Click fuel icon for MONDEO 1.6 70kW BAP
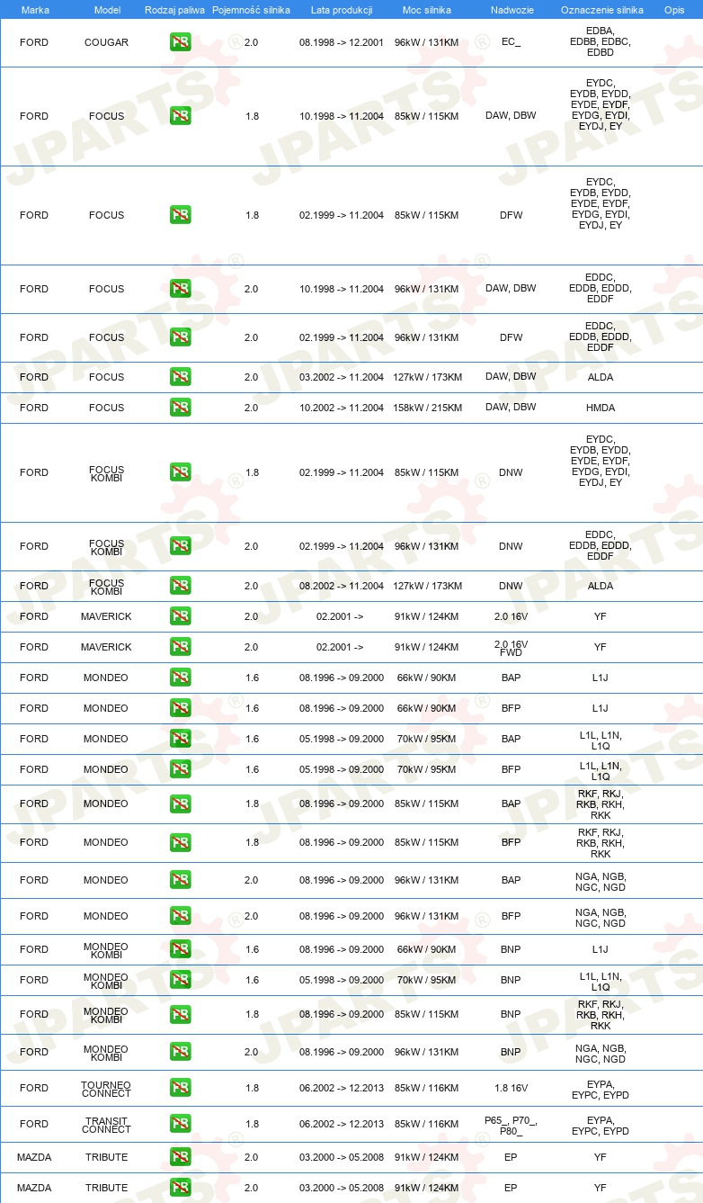The height and width of the screenshot is (1203, 703). point(181,739)
